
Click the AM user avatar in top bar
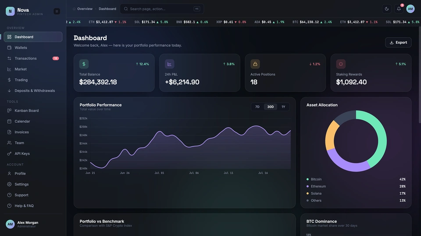pyautogui.click(x=410, y=9)
